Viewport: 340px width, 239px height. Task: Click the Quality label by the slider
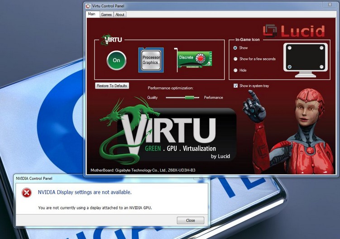pos(153,98)
